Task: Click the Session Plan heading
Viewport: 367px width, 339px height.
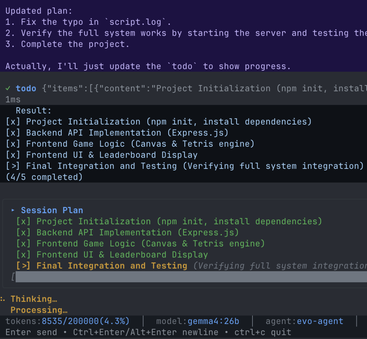Action: click(52, 210)
